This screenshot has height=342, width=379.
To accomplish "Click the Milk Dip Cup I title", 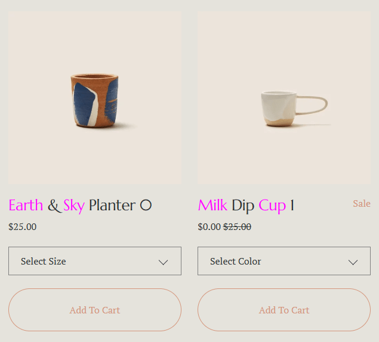I will coord(246,206).
